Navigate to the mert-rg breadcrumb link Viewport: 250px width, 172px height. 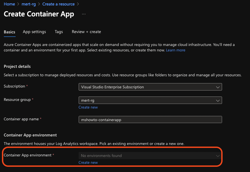point(29,4)
